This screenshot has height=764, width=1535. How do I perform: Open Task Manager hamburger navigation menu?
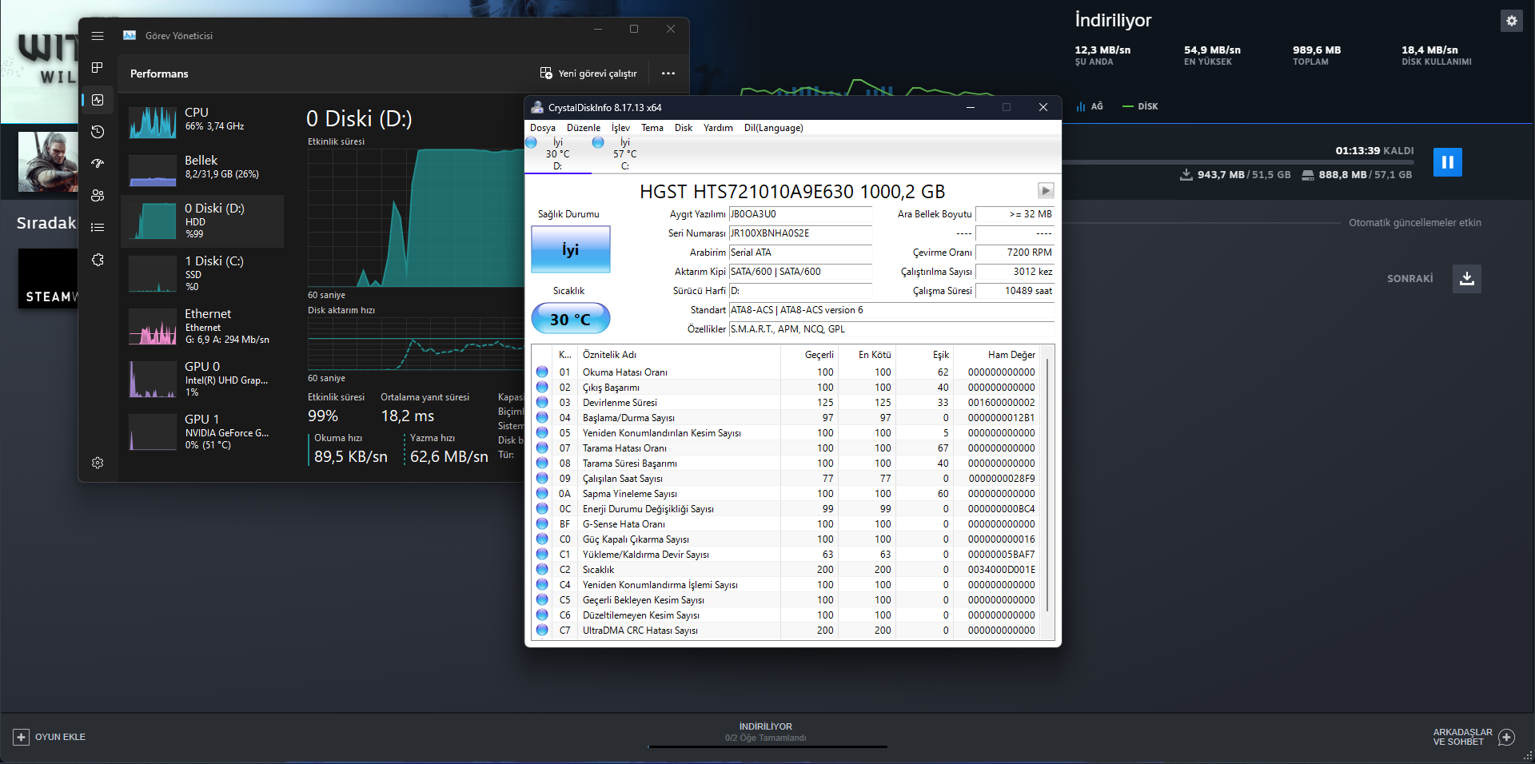[x=98, y=36]
